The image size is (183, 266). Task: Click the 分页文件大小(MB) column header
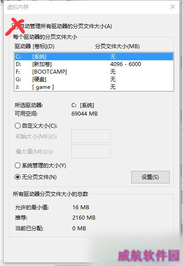(x=117, y=46)
